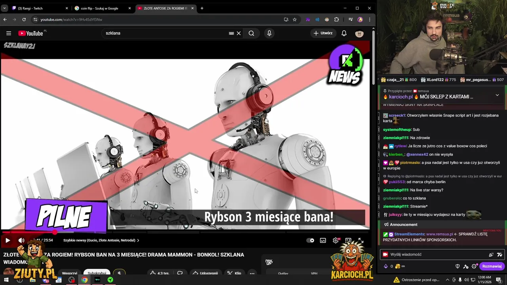Open video player settings gear

pos(335,240)
